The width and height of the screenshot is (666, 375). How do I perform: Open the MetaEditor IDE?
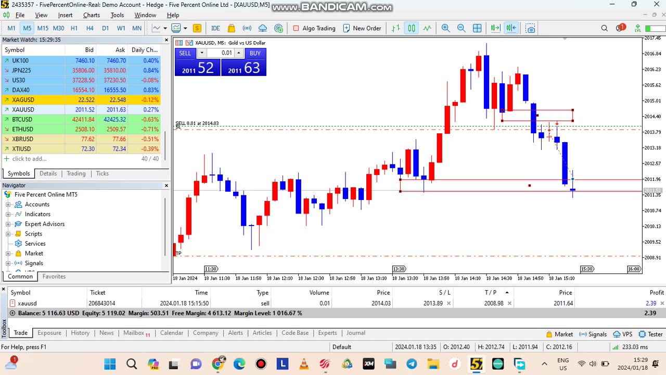coord(215,28)
